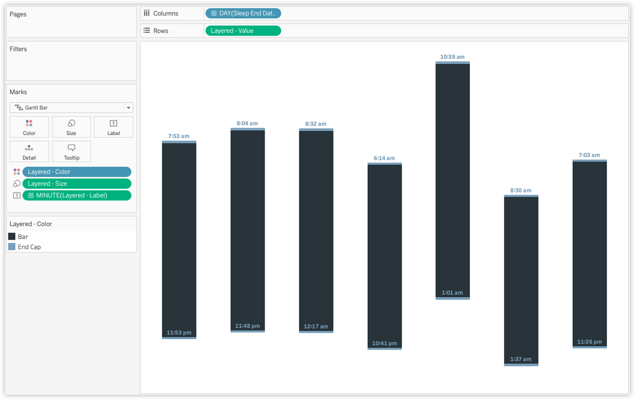Open the Tooltip property on the Marks card

[71, 151]
